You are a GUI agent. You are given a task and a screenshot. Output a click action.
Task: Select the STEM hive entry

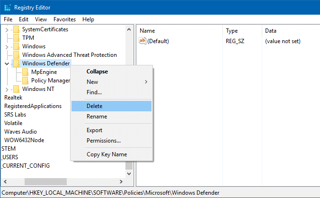(x=9, y=149)
